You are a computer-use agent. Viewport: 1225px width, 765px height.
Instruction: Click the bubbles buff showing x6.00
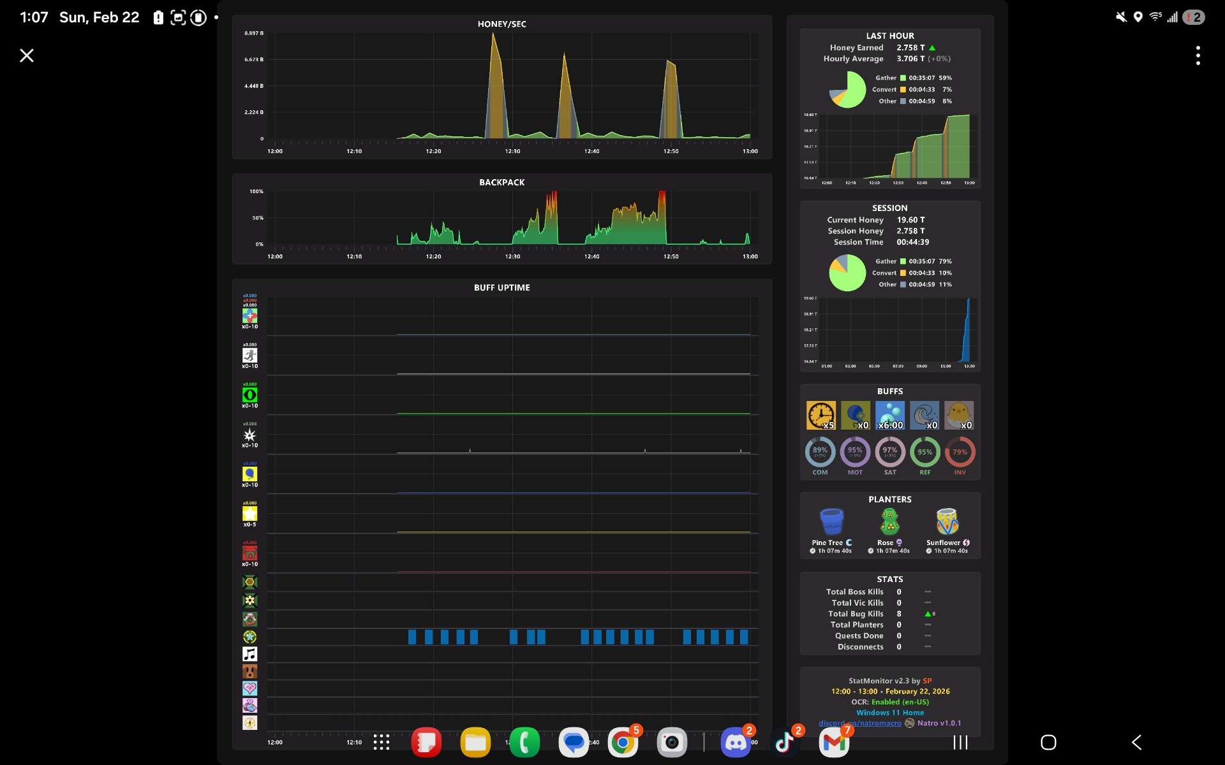pos(891,416)
